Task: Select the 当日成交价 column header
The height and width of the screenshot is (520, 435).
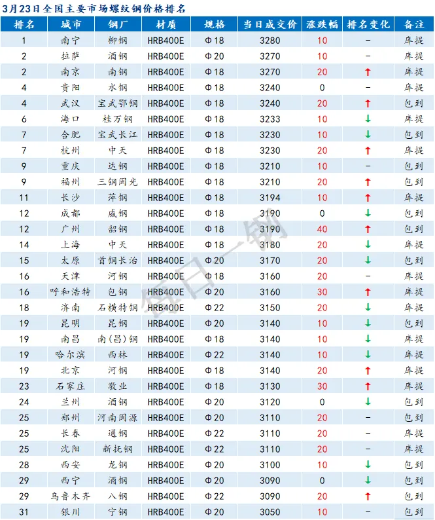Action: 270,24
